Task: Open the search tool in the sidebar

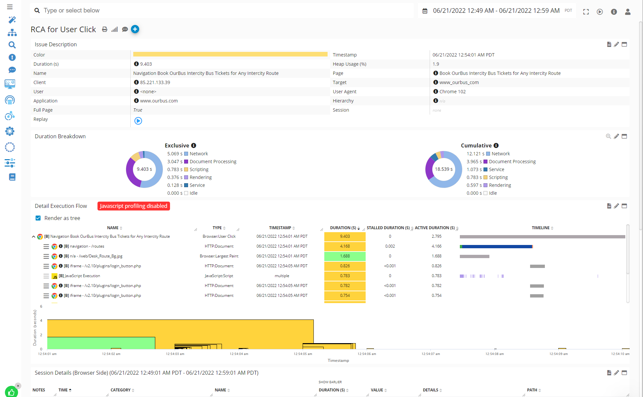Action: pyautogui.click(x=12, y=45)
